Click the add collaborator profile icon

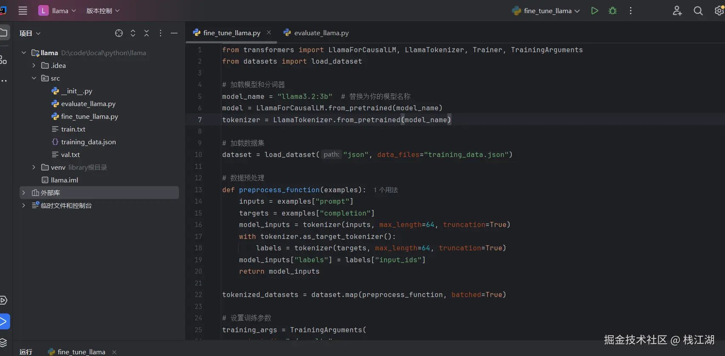pyautogui.click(x=677, y=11)
